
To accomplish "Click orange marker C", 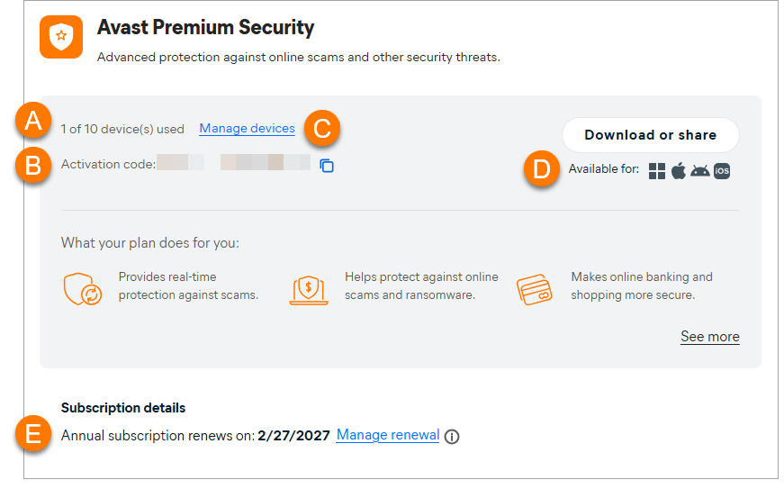I will click(x=321, y=128).
